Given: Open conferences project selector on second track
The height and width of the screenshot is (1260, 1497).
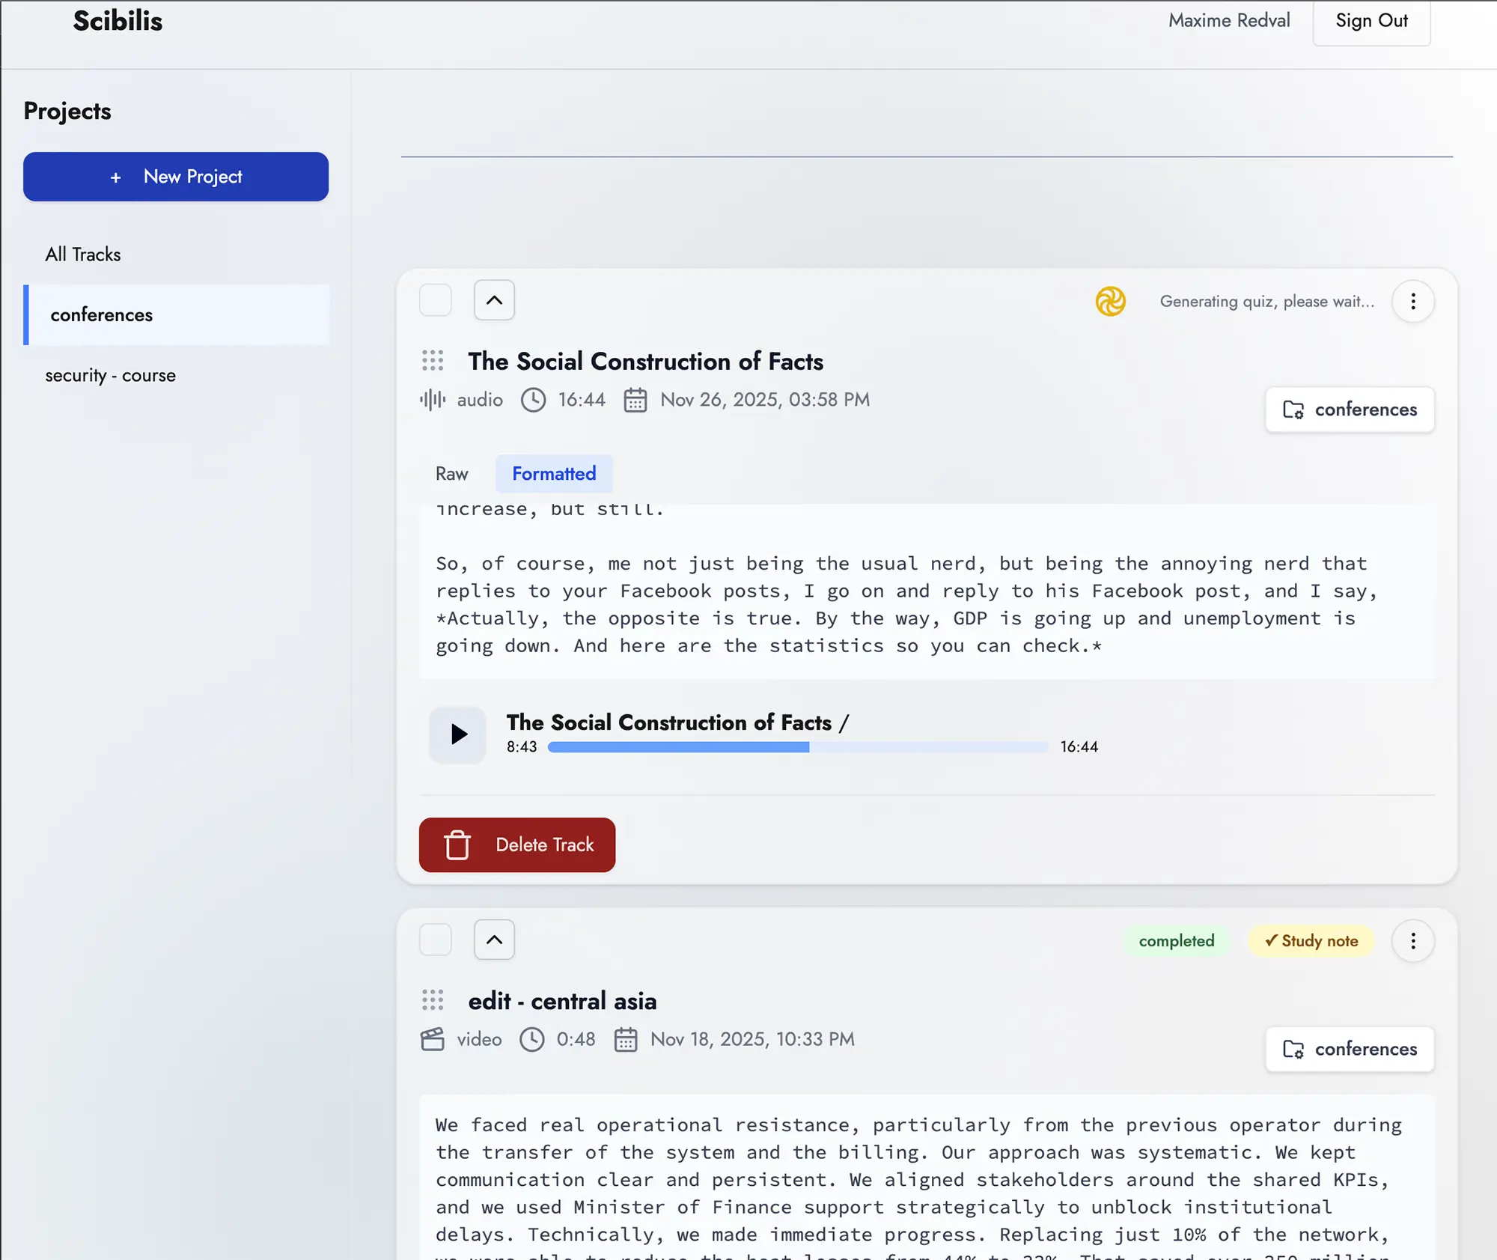Looking at the screenshot, I should 1349,1049.
